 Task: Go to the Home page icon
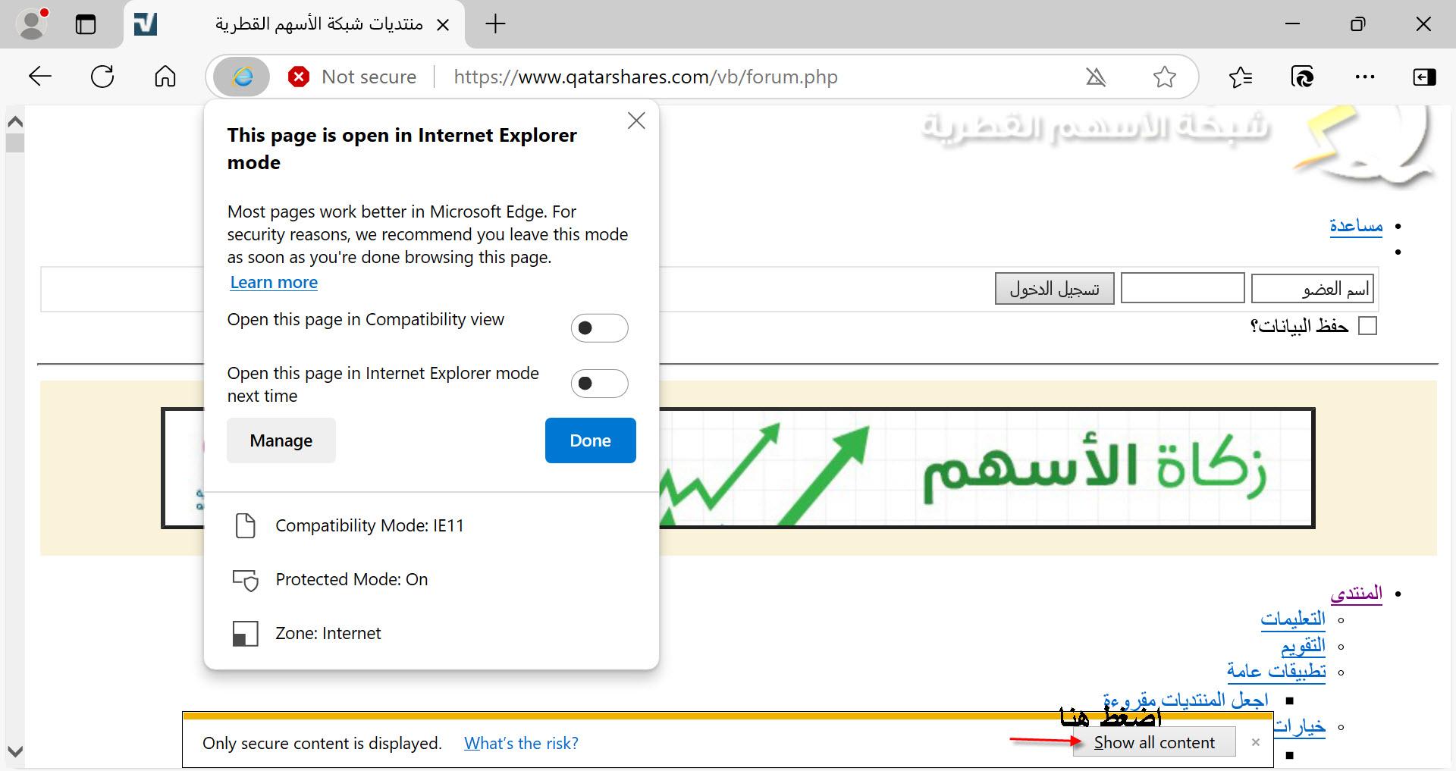[x=165, y=77]
